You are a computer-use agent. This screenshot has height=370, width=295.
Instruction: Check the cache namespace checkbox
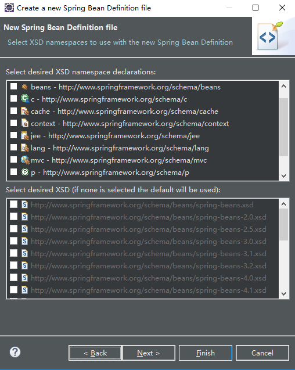point(13,111)
